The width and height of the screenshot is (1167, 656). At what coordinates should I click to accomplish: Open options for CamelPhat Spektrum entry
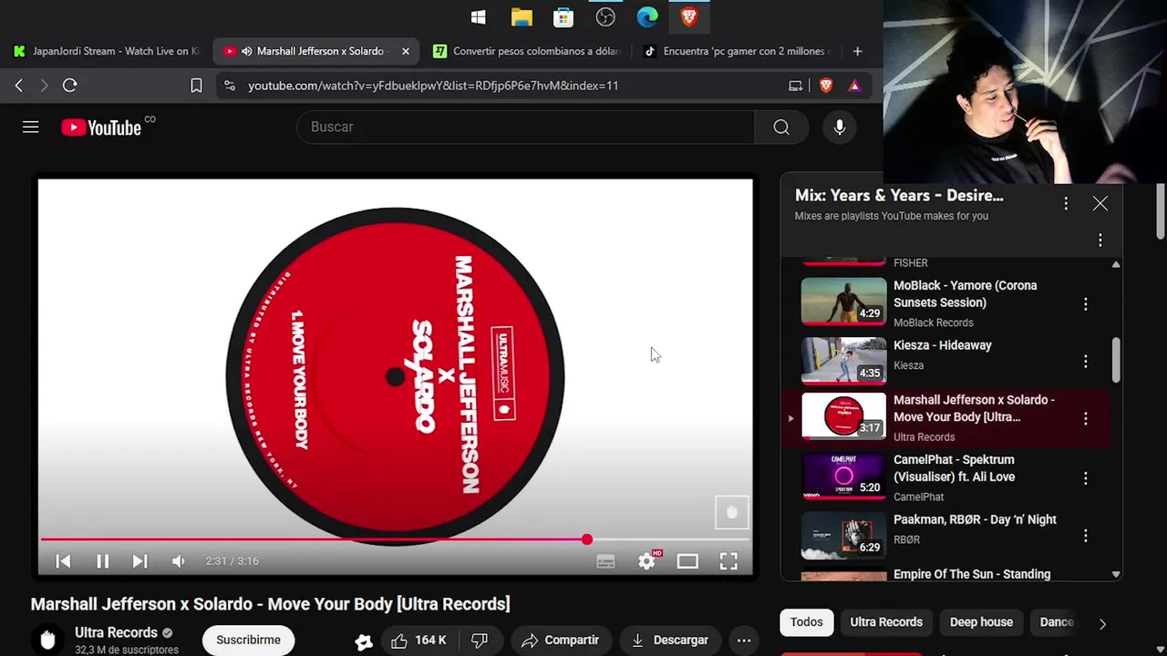[1086, 478]
